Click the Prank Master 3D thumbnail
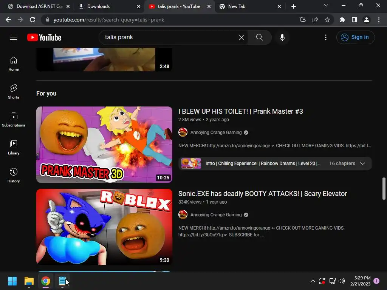The width and height of the screenshot is (387, 290). pyautogui.click(x=104, y=145)
